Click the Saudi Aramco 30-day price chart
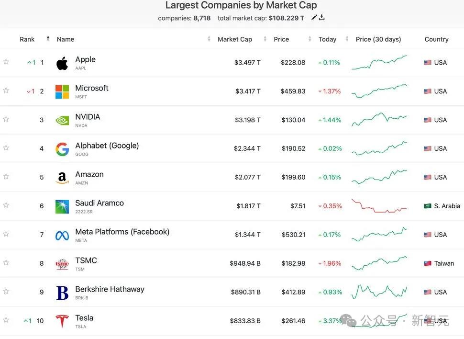Image resolution: width=464 pixels, height=339 pixels. [379, 206]
